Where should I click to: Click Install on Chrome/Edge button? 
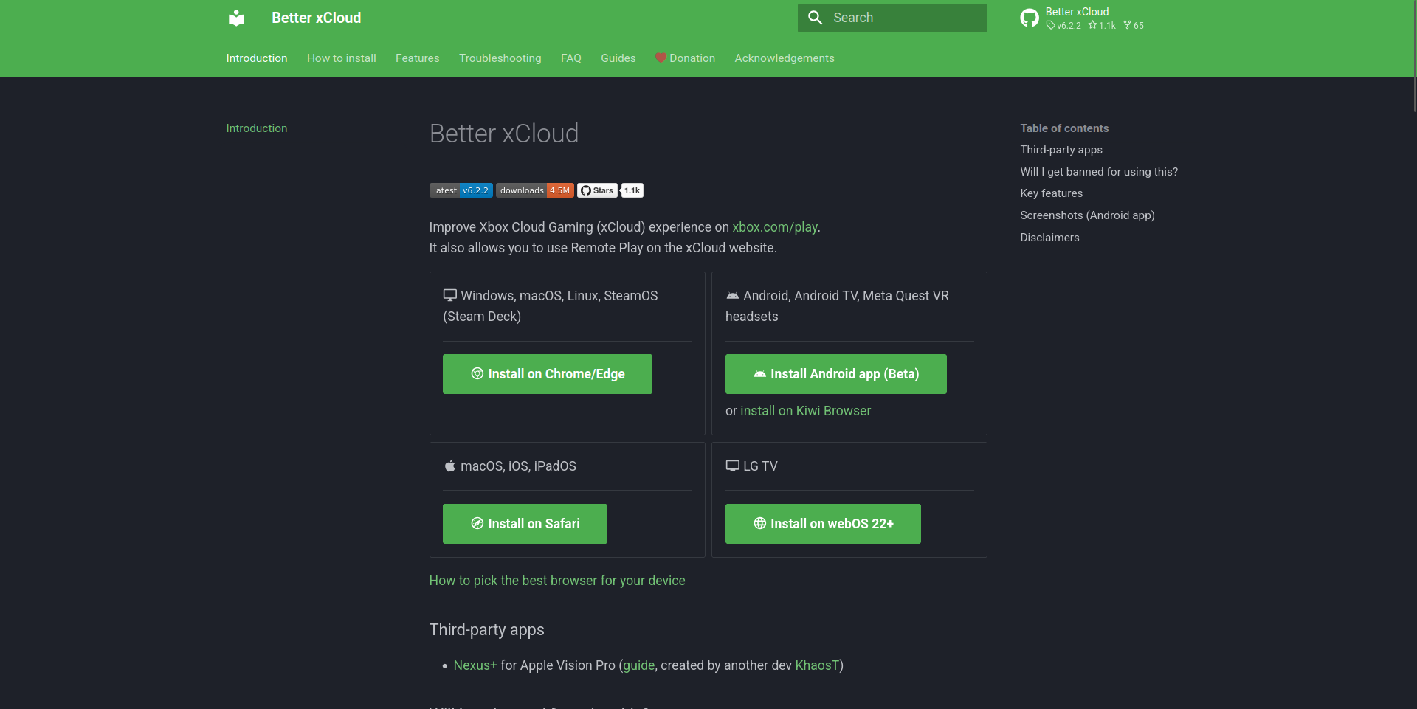click(x=548, y=374)
